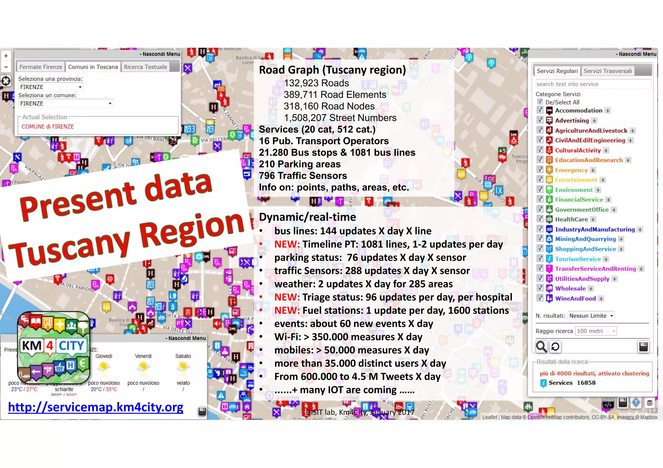The height and width of the screenshot is (468, 663).
Task: Click the AgricultureAndLivestock category icon
Action: pyautogui.click(x=549, y=131)
